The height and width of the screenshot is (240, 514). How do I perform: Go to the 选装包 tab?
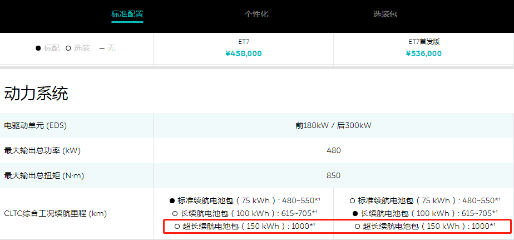(x=385, y=14)
